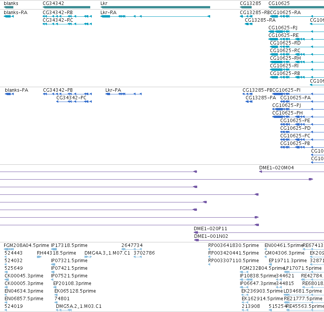
Task: Click the DME1-020M04 BAC label
Action: pos(276,168)
